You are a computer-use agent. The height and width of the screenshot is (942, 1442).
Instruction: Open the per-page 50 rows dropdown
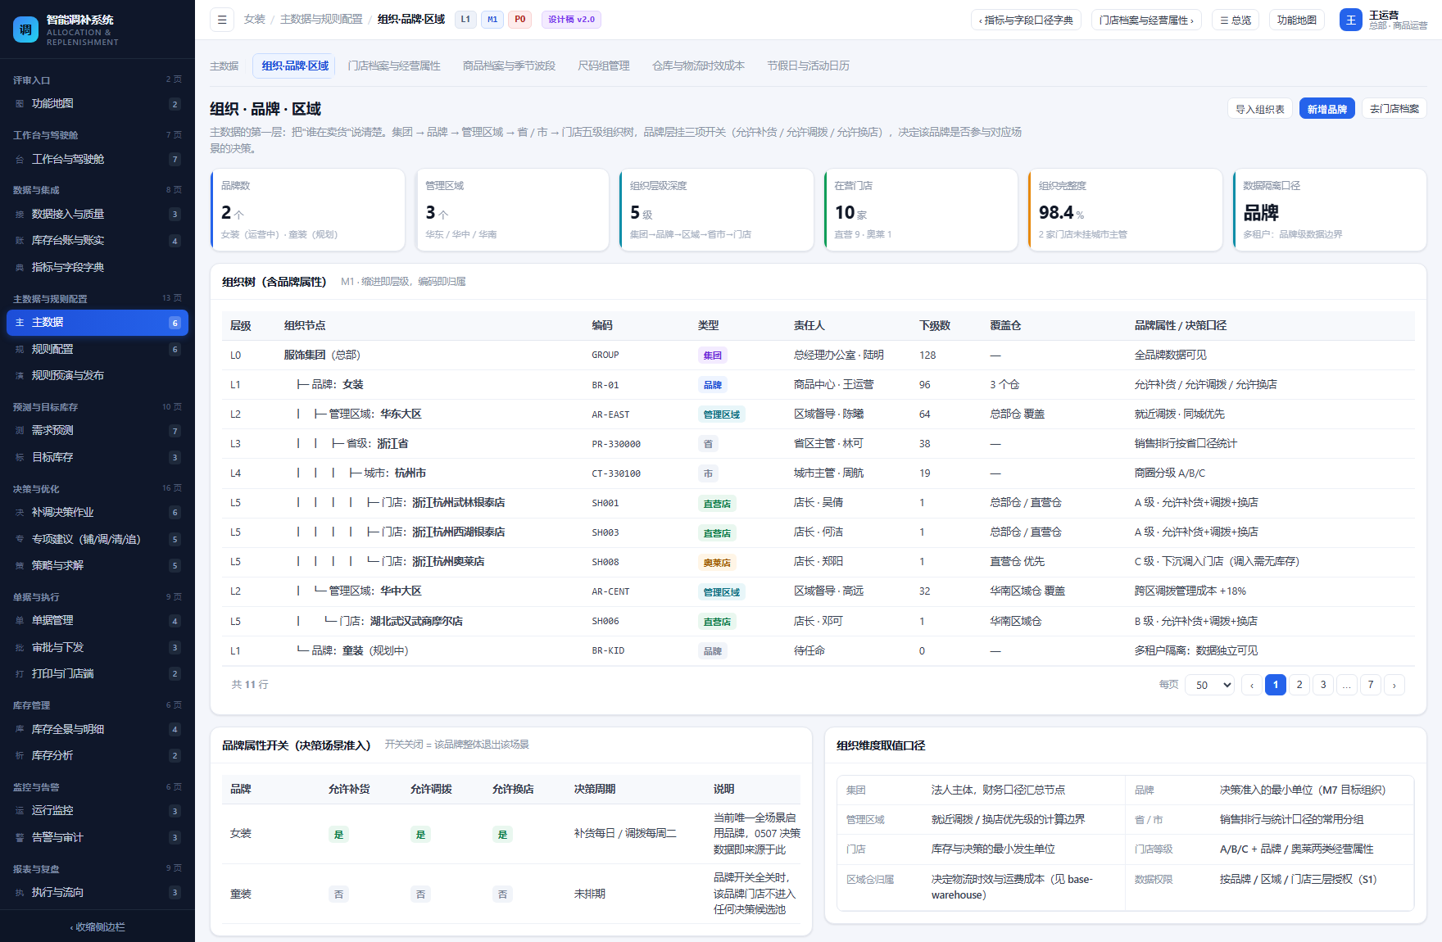[1209, 685]
